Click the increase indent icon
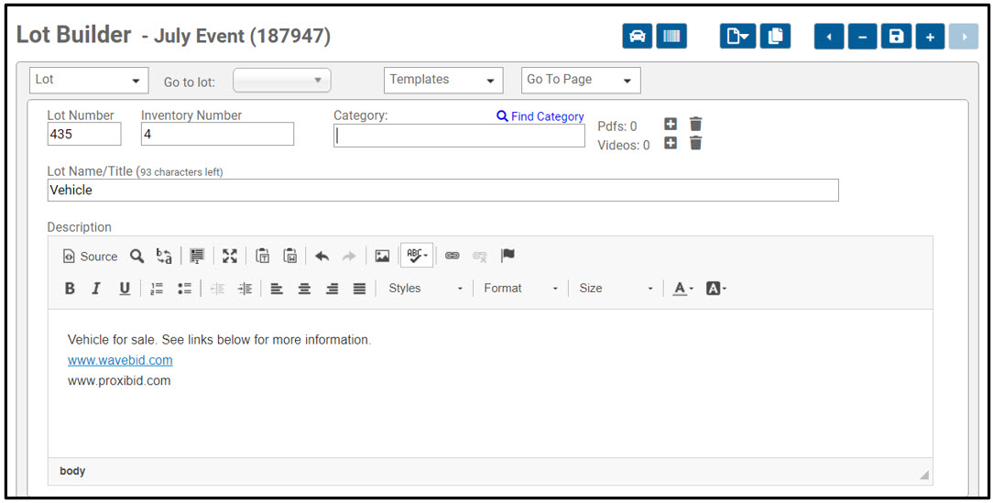993x503 pixels. click(x=246, y=289)
